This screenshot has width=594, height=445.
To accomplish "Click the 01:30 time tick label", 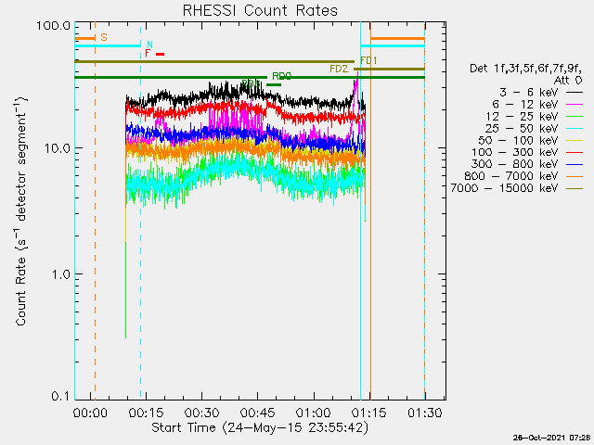I will click(x=425, y=413).
